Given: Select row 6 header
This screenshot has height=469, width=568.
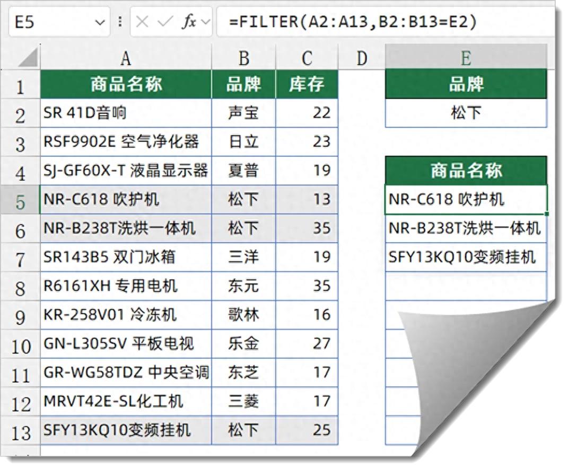Looking at the screenshot, I should 20,229.
